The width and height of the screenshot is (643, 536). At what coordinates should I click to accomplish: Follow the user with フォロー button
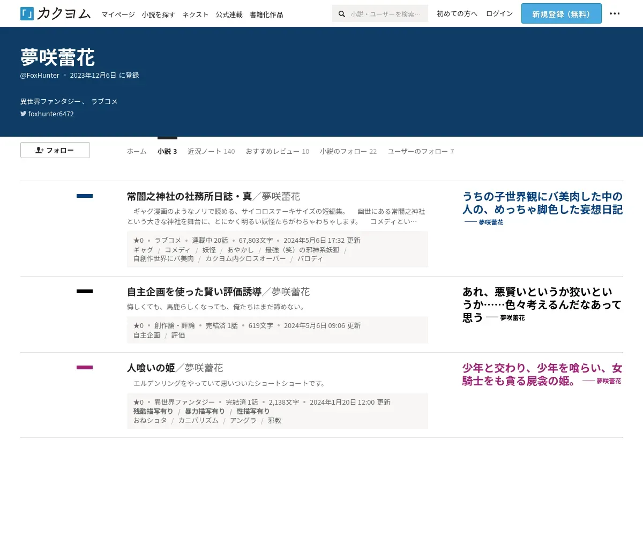55,150
